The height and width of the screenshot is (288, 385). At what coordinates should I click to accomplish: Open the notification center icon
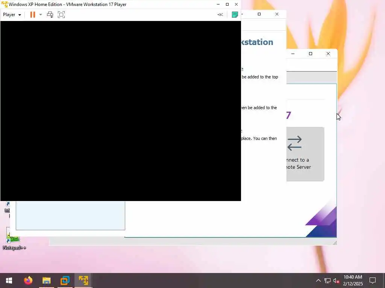(373, 280)
